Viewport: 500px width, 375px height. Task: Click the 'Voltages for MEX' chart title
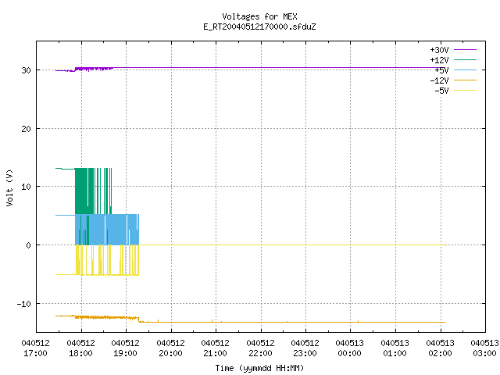[x=259, y=16]
